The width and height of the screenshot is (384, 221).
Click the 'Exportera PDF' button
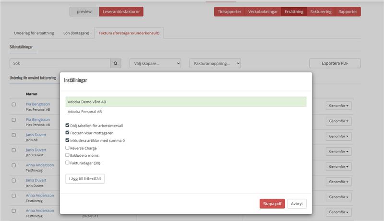point(335,63)
